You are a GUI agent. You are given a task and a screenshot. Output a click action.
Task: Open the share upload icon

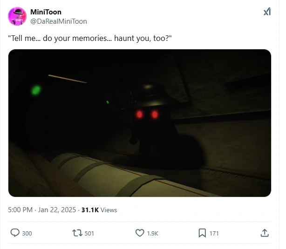[x=265, y=233]
